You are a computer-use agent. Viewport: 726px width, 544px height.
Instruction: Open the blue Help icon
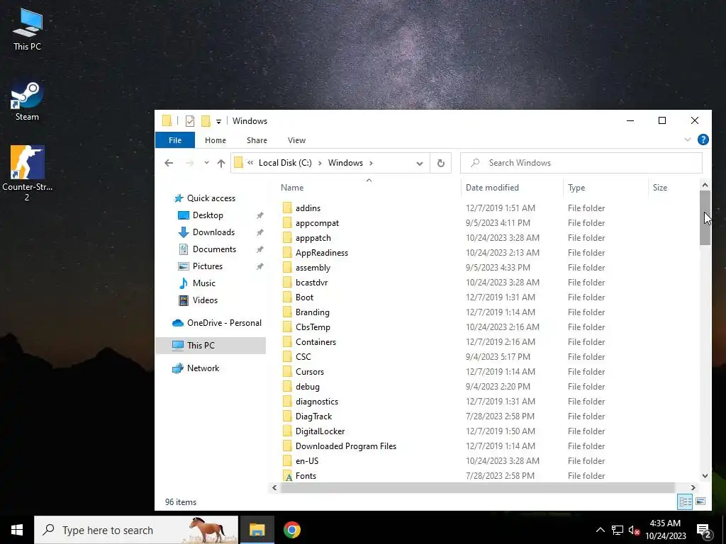pyautogui.click(x=703, y=140)
